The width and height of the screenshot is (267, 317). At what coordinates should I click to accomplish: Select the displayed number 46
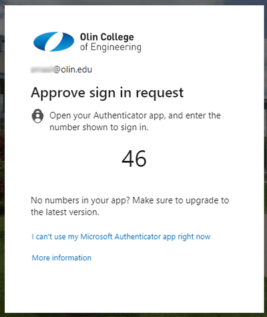pyautogui.click(x=134, y=159)
